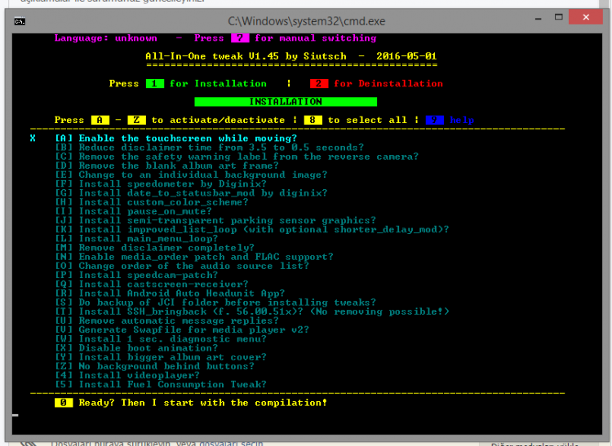612x446 pixels.
Task: Click the yellow Z key block
Action: (x=136, y=120)
